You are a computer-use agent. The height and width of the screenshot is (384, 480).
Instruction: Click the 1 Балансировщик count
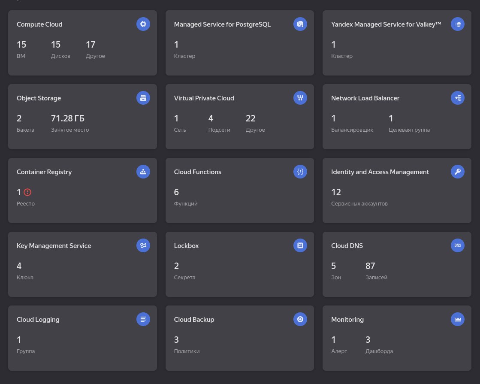pyautogui.click(x=352, y=123)
